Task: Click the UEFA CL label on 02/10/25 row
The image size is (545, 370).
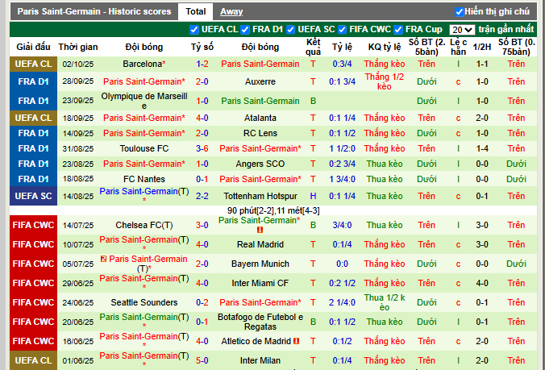Action: tap(33, 64)
